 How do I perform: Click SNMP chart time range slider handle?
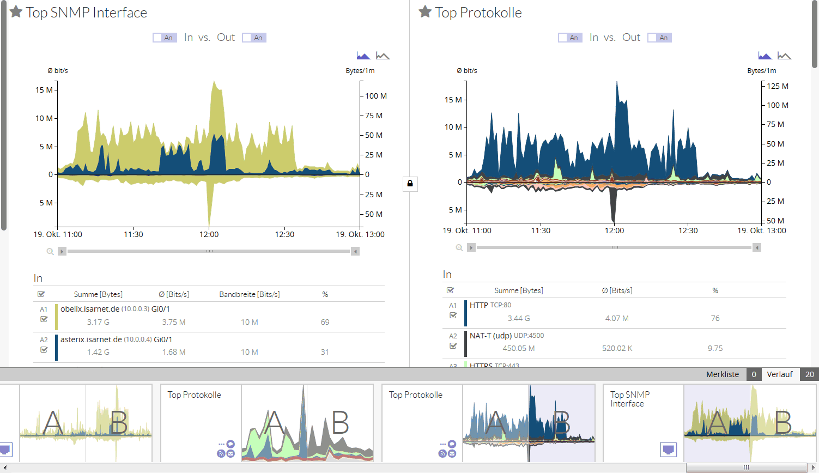209,251
